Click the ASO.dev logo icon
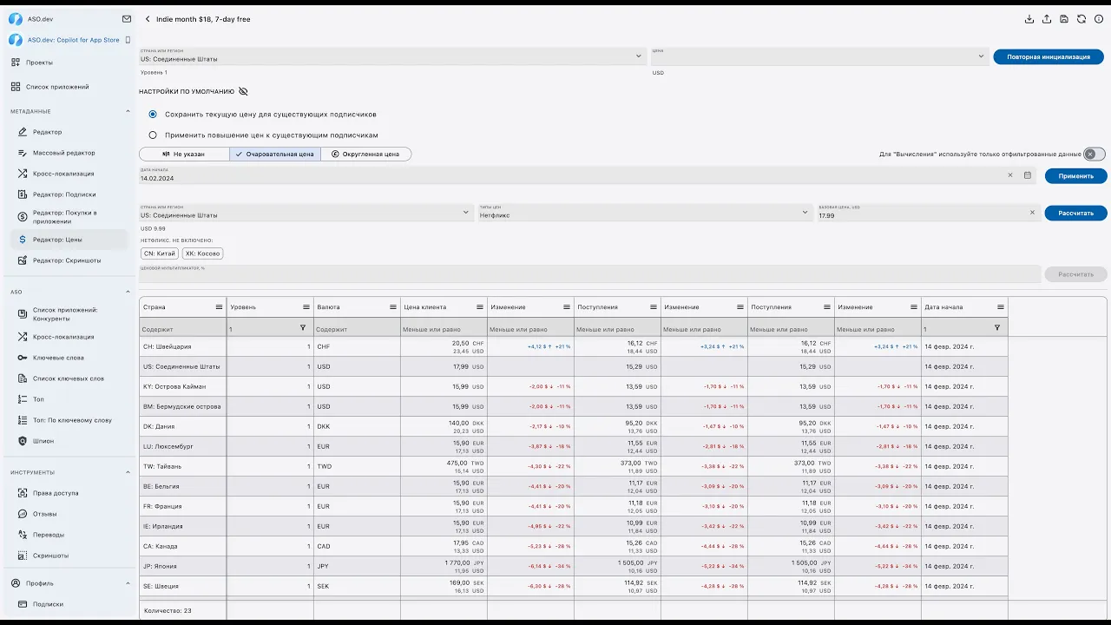 click(x=16, y=18)
